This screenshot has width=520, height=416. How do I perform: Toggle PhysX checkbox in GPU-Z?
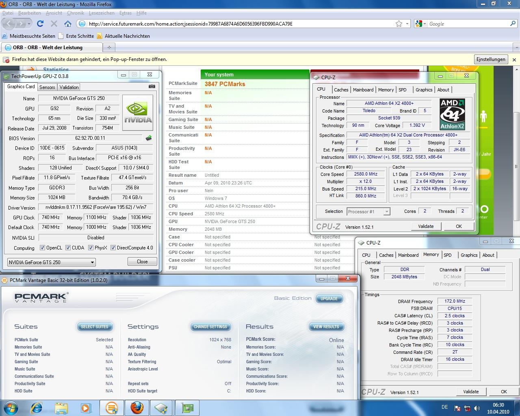[91, 247]
